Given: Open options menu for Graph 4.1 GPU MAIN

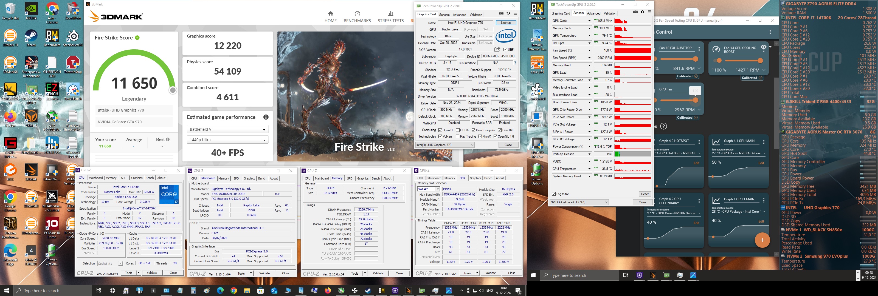Looking at the screenshot, I should pos(764,142).
